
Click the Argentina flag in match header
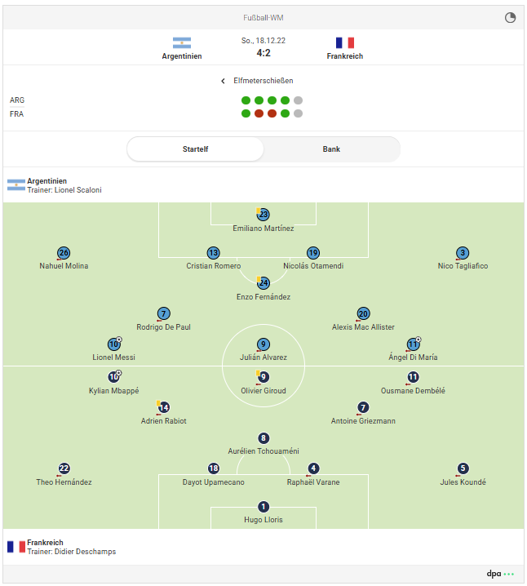coord(182,42)
